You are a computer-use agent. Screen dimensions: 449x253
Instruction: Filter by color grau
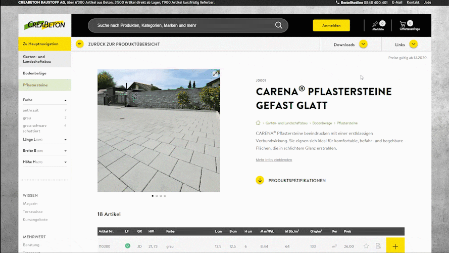(x=27, y=118)
